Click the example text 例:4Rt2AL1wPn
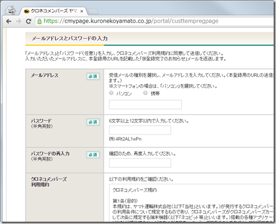The height and width of the screenshot is (224, 276). [x=125, y=139]
